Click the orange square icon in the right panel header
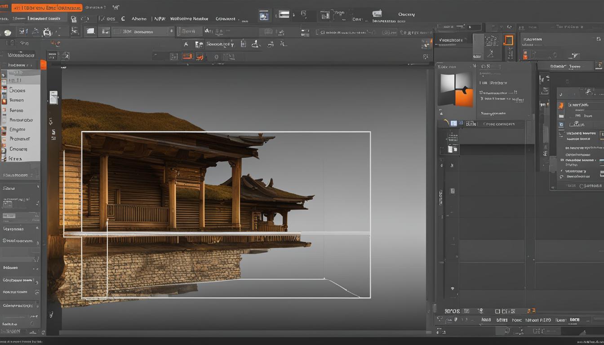Image resolution: width=604 pixels, height=345 pixels. [x=509, y=40]
